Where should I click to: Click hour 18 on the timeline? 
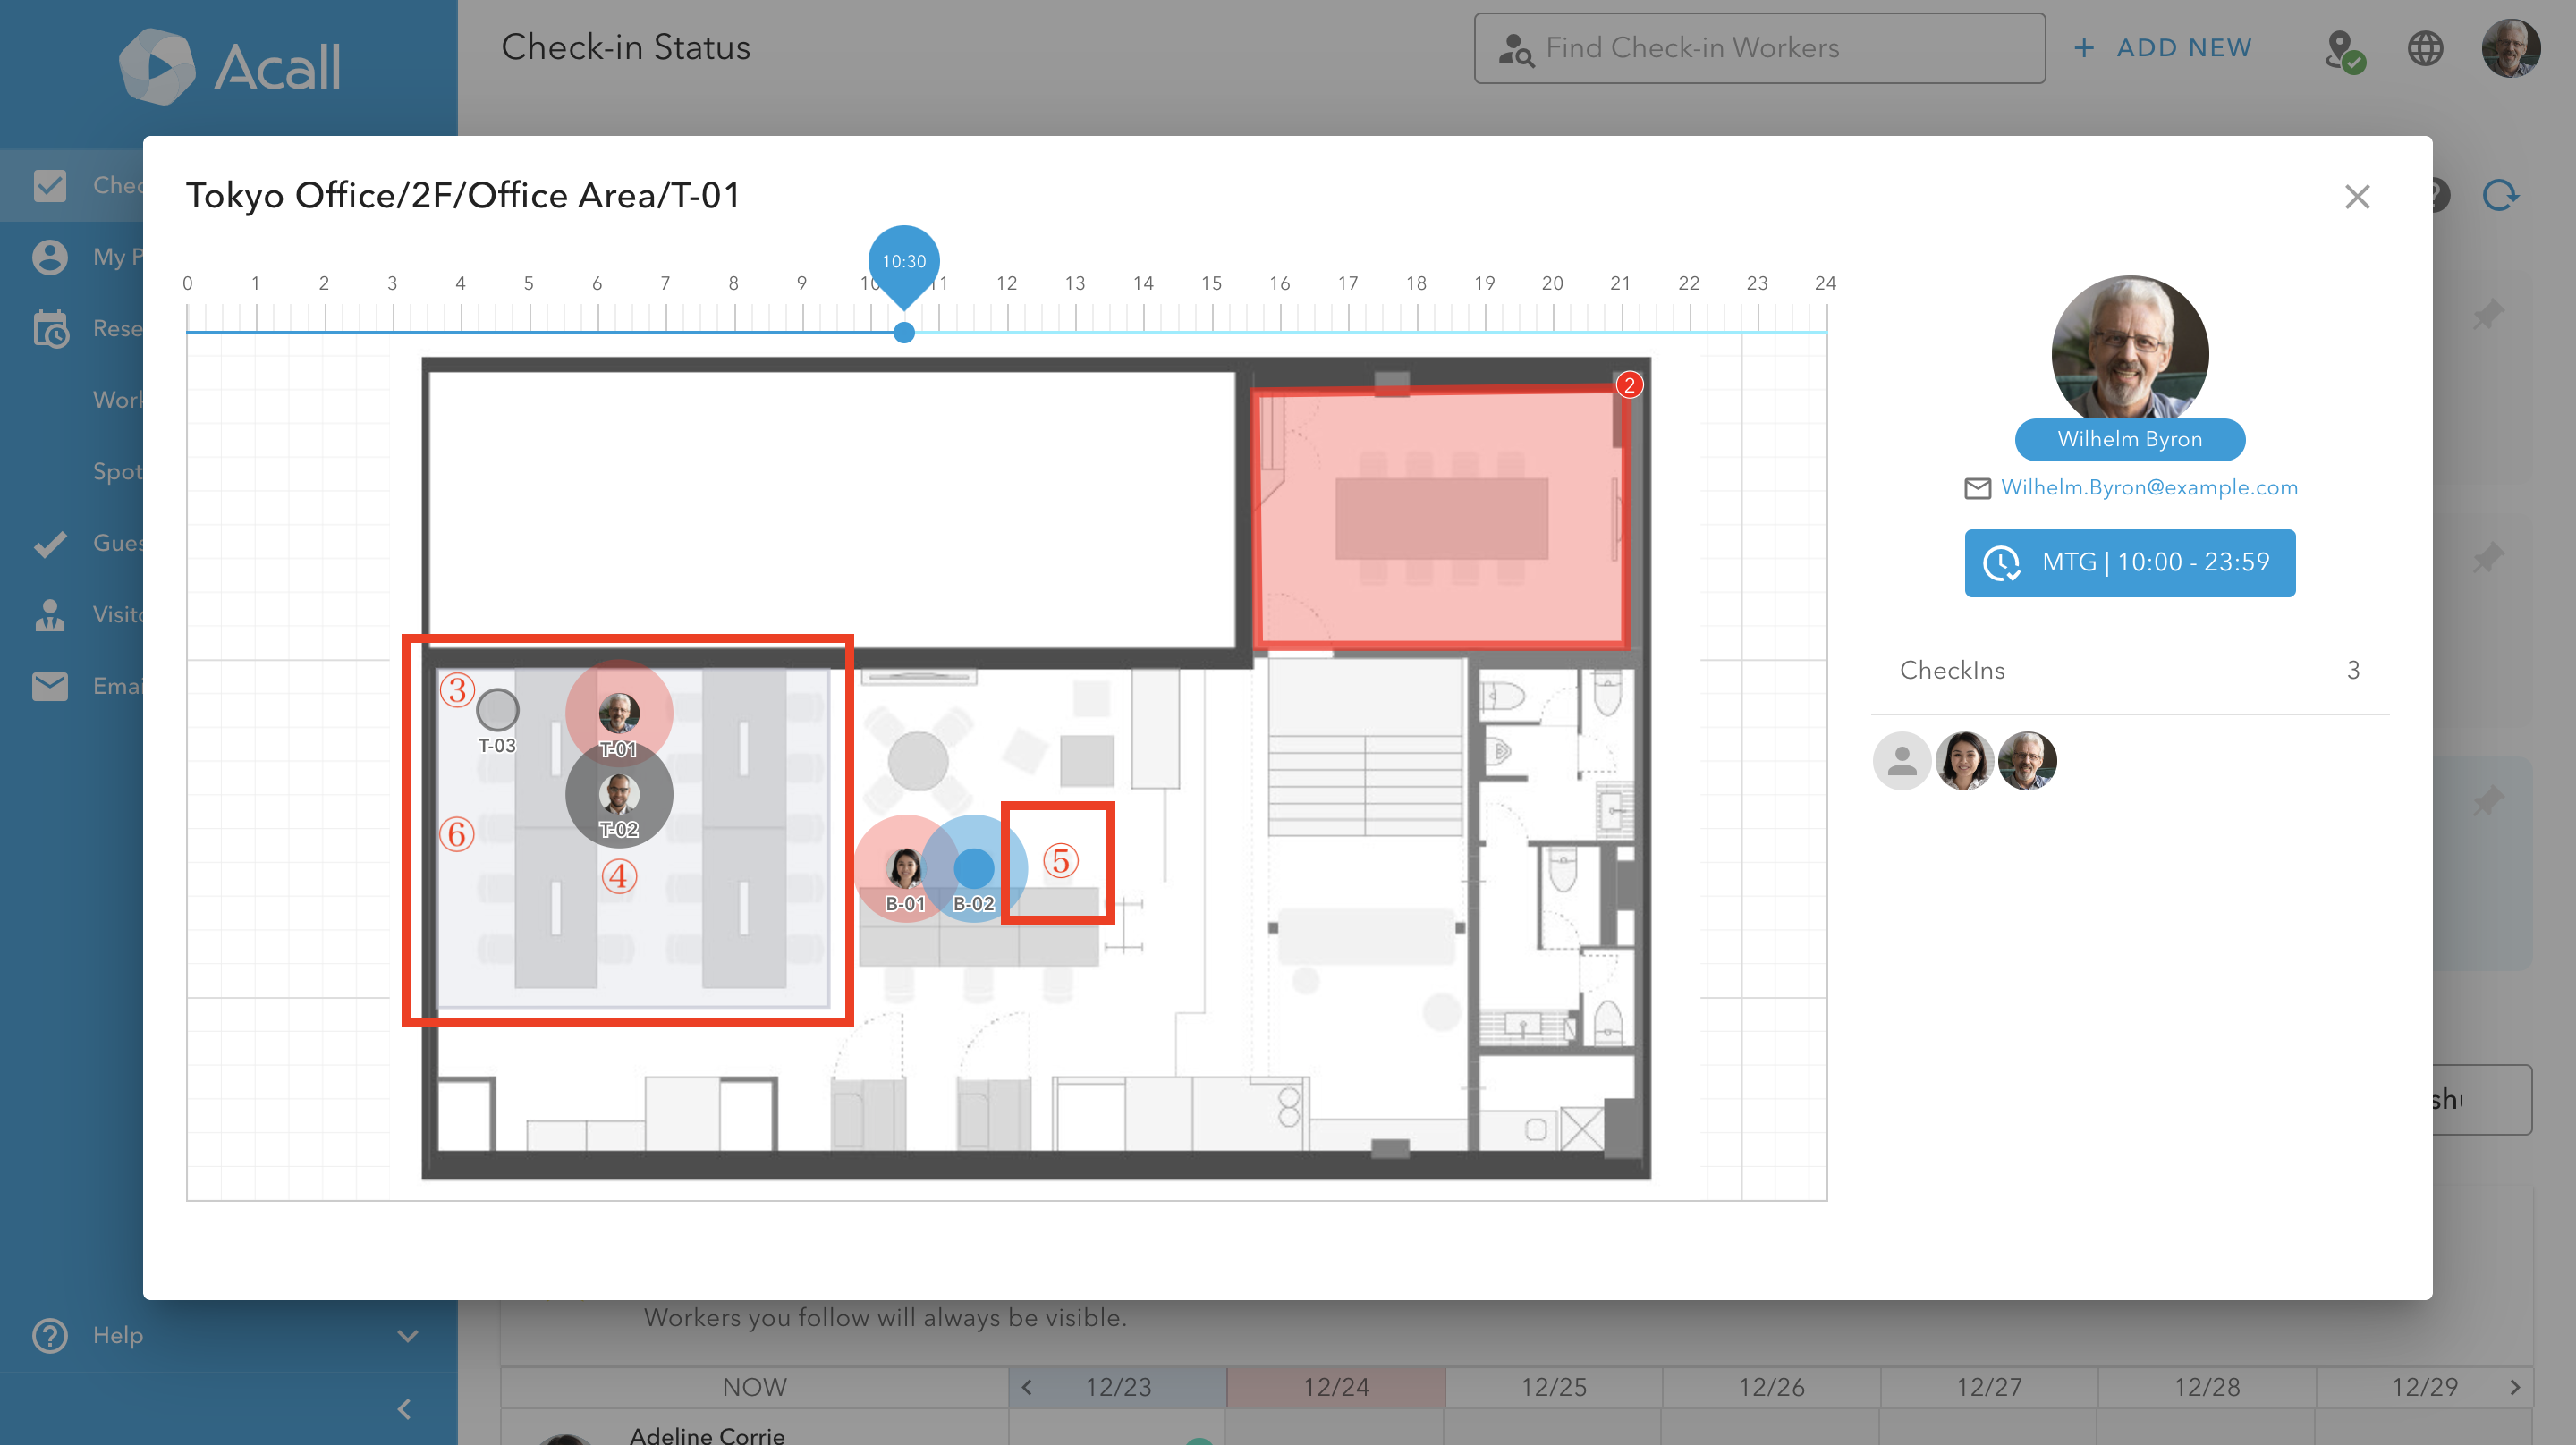[1416, 284]
